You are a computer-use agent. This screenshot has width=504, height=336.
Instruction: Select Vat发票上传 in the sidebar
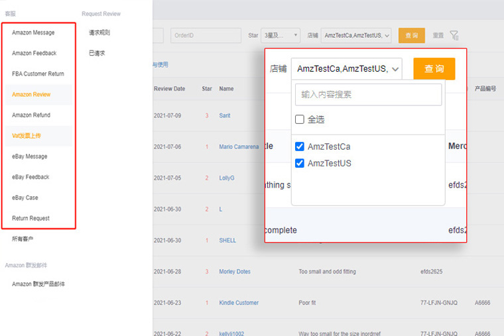(27, 135)
